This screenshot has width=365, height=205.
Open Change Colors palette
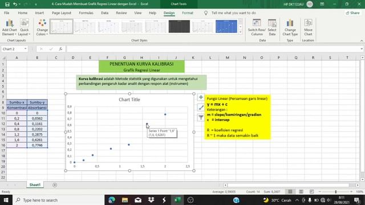coord(42,28)
